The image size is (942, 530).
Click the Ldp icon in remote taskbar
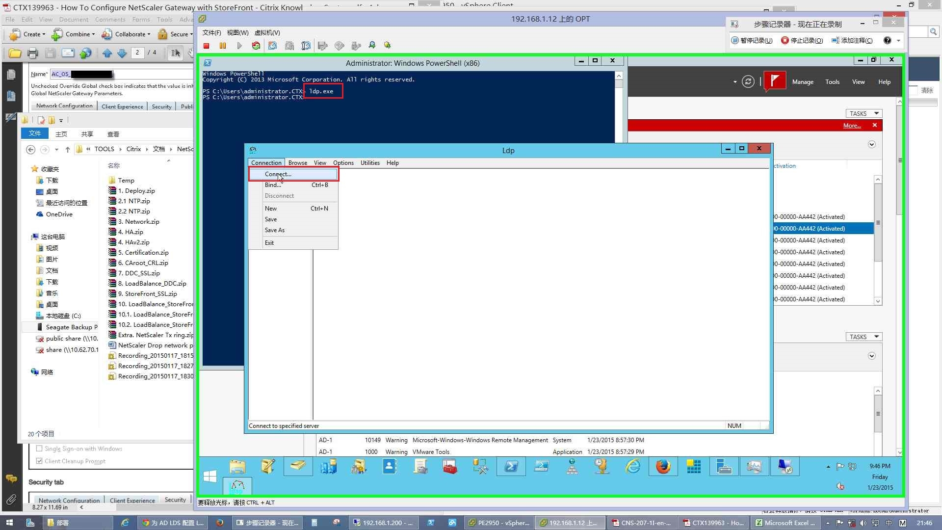[x=237, y=486]
